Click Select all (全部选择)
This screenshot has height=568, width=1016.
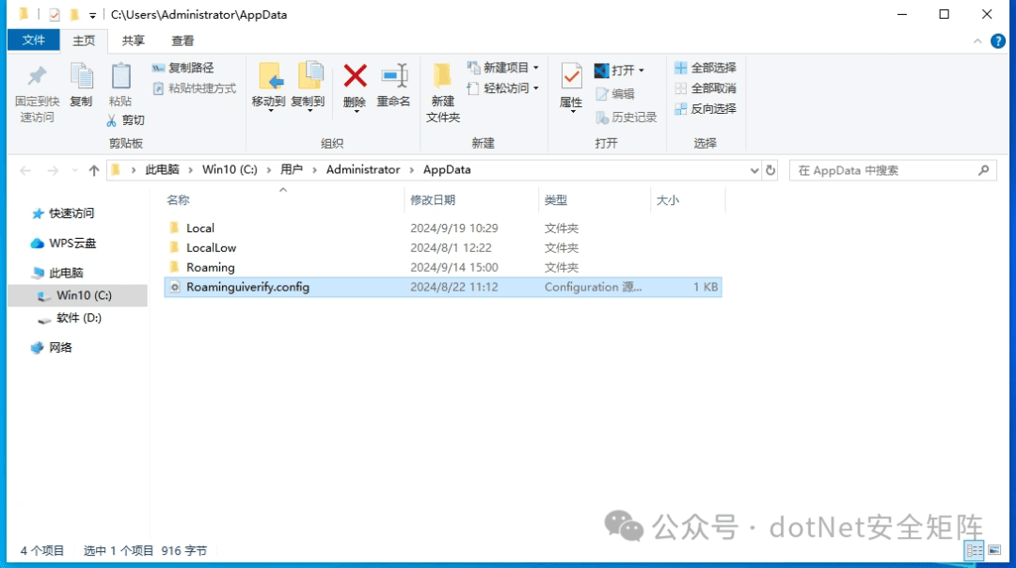(x=705, y=68)
